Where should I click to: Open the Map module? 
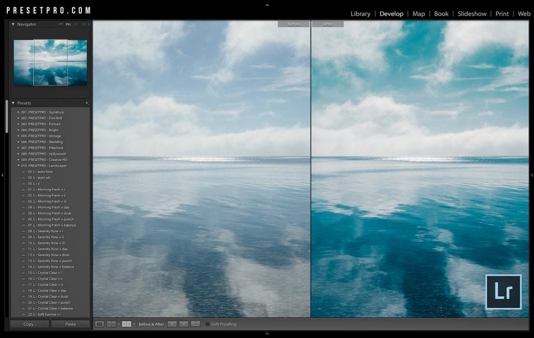point(419,14)
